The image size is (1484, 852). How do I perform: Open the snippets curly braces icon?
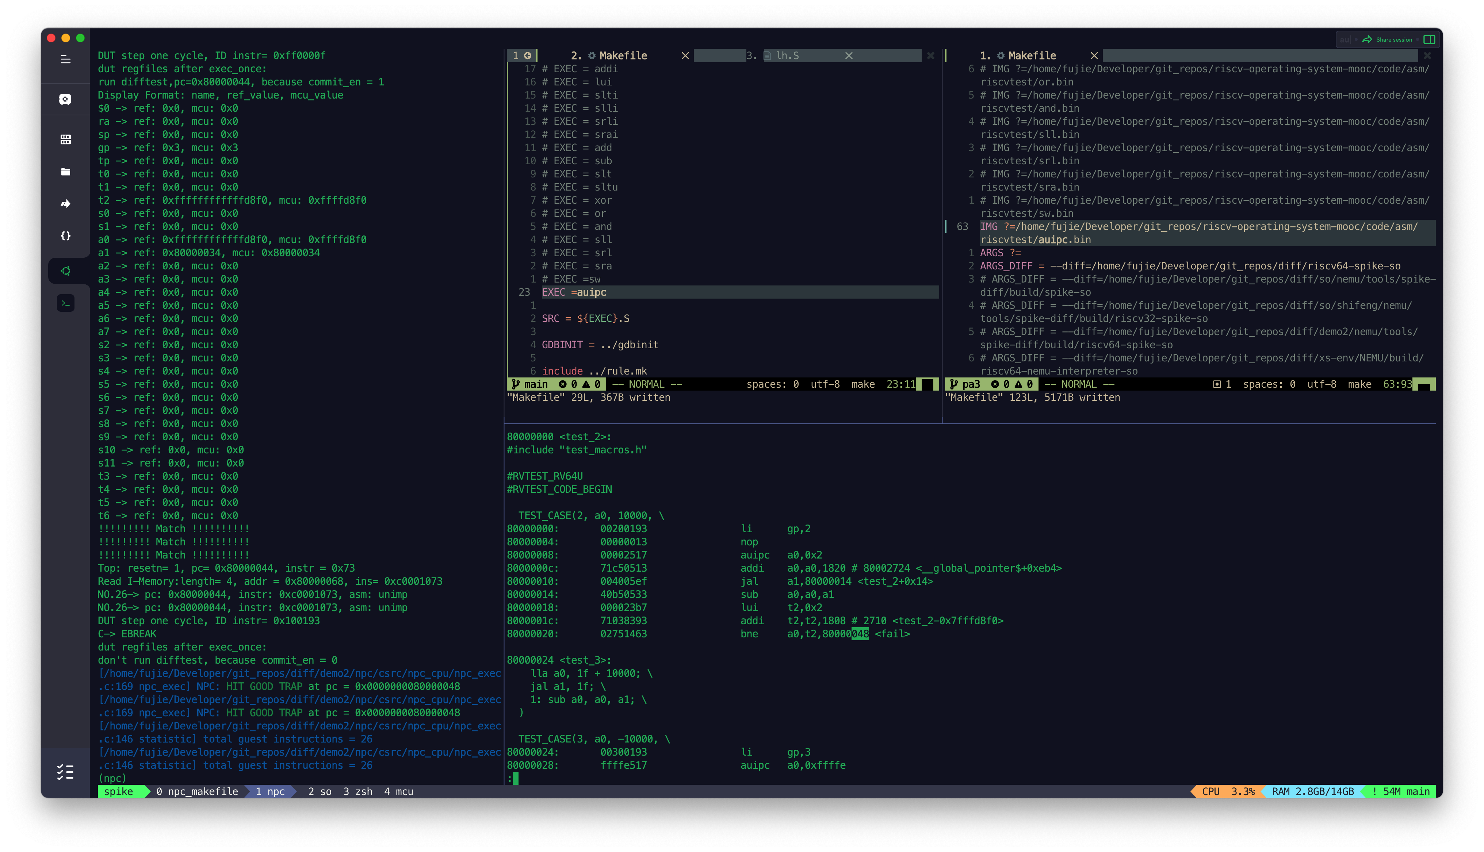click(x=65, y=236)
